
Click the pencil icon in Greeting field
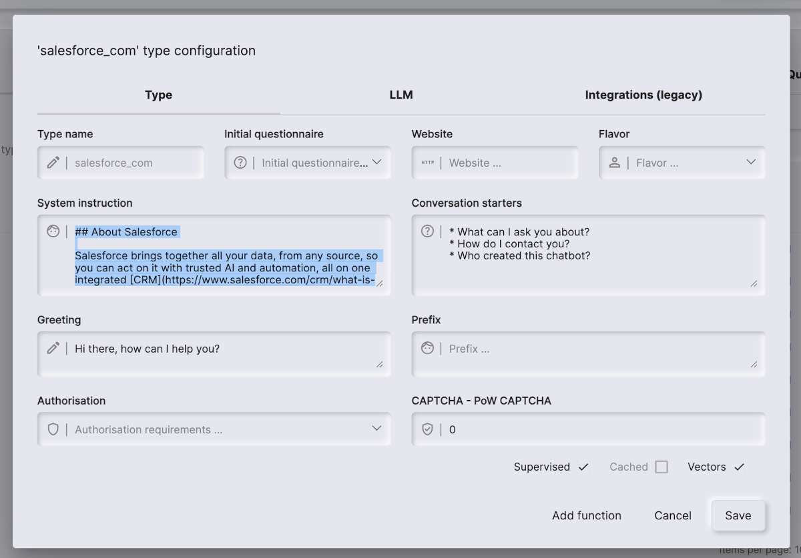pyautogui.click(x=53, y=348)
